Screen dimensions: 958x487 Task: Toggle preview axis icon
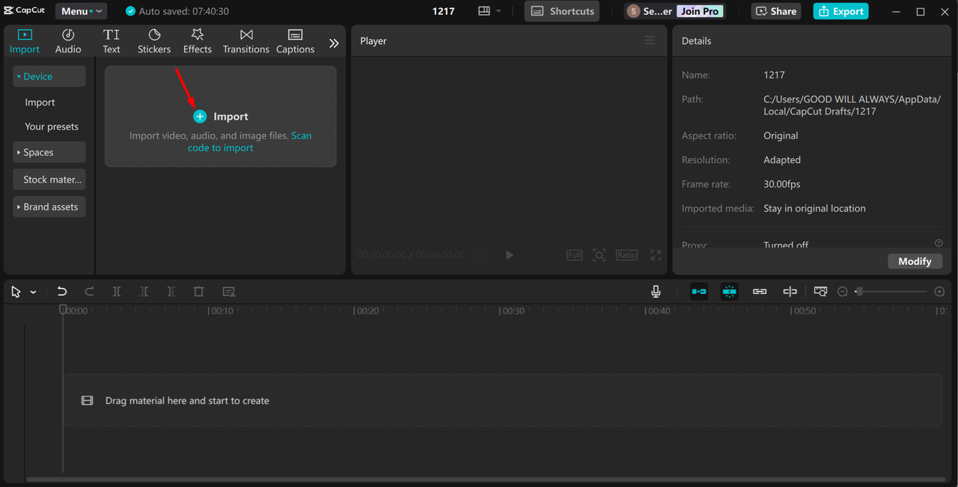790,292
